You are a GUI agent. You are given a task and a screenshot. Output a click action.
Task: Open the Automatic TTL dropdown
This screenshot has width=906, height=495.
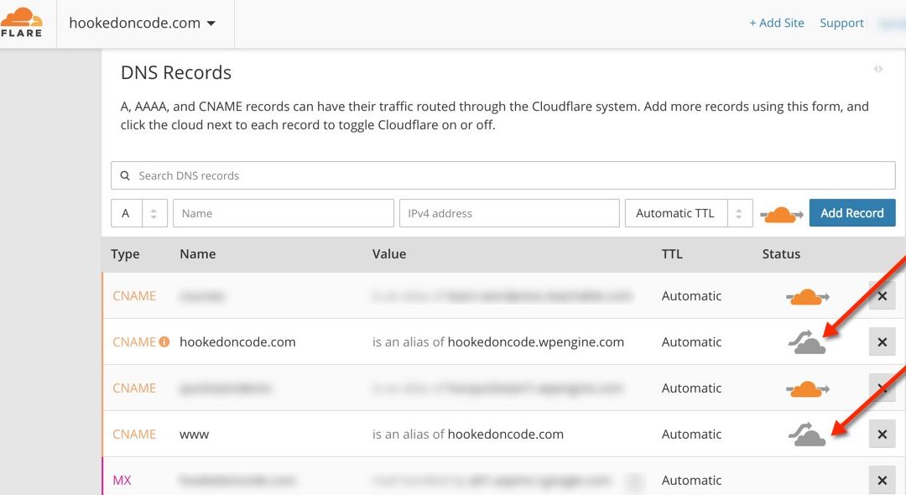click(x=689, y=213)
